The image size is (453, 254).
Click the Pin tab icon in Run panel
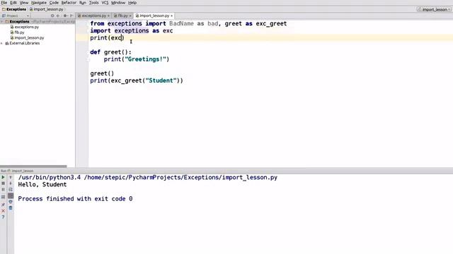3,204
